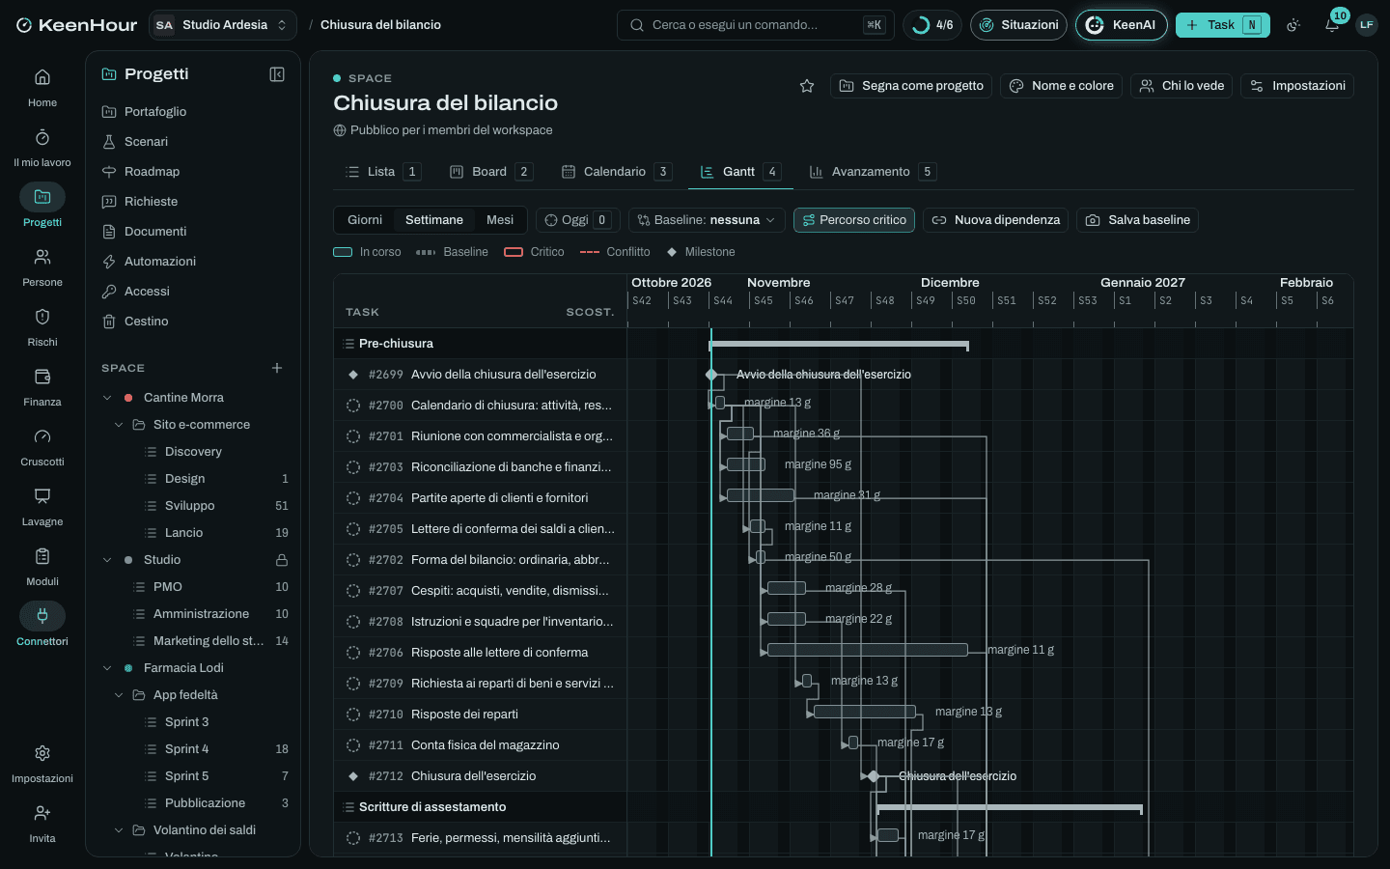Click Segna come progetto button
This screenshot has width=1390, height=869.
(911, 86)
